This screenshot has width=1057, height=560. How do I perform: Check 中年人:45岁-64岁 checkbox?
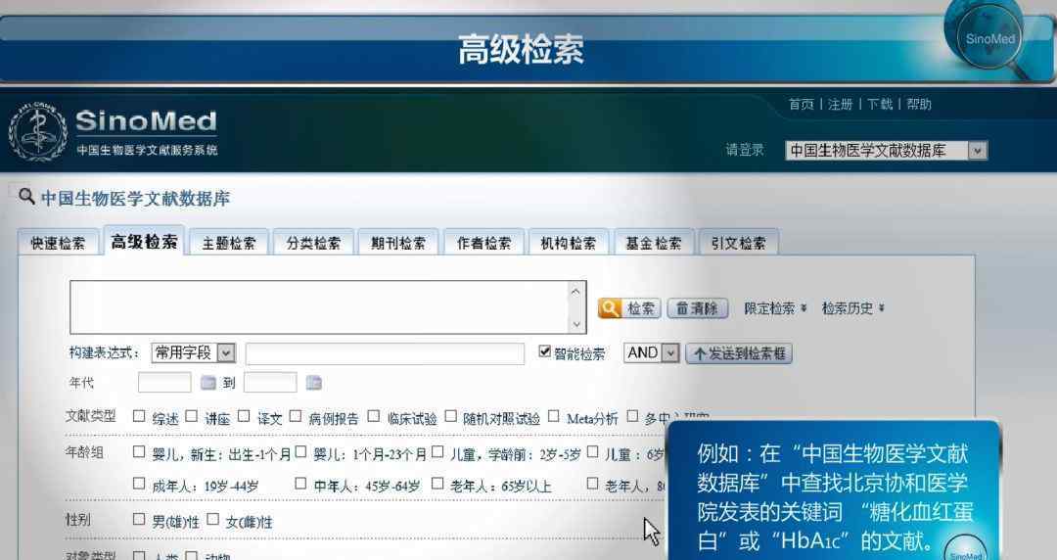point(300,484)
